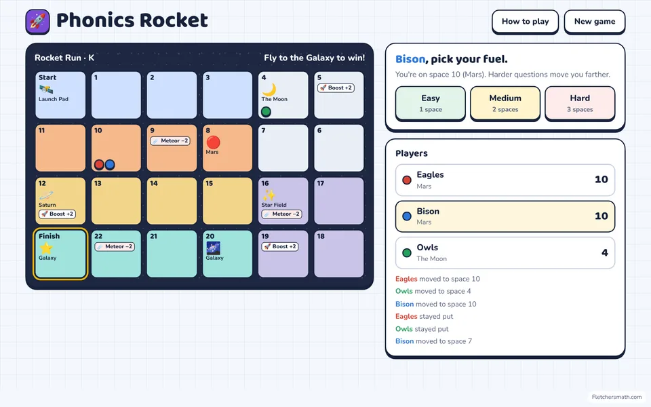Viewport: 651px width, 407px height.
Task: Click the Meteor −2 badge on space 22
Action: (115, 246)
